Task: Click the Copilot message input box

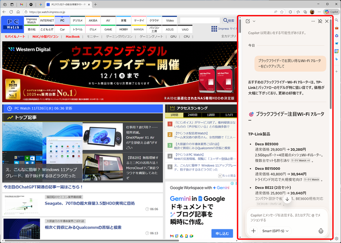Action: tap(286, 217)
